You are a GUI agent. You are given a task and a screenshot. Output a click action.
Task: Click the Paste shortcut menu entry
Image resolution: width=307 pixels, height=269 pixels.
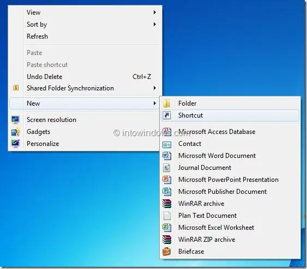pos(85,65)
